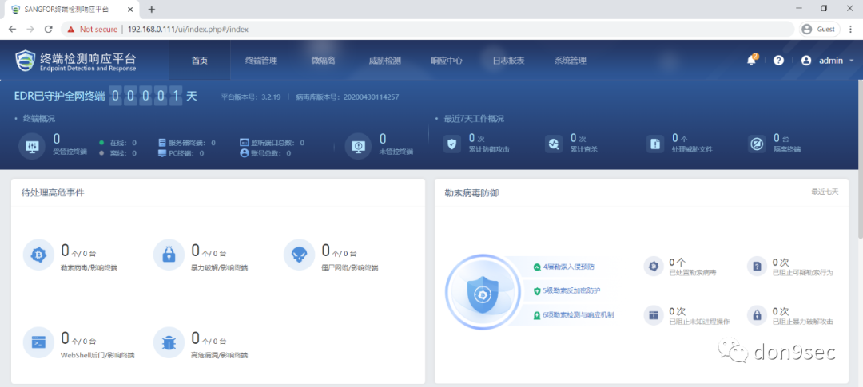Open the 4层勒索入侵预防 link
The image size is (863, 387).
click(x=568, y=267)
